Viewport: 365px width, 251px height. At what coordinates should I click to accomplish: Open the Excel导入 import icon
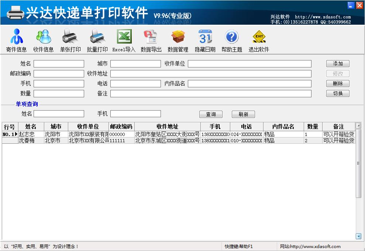point(124,41)
